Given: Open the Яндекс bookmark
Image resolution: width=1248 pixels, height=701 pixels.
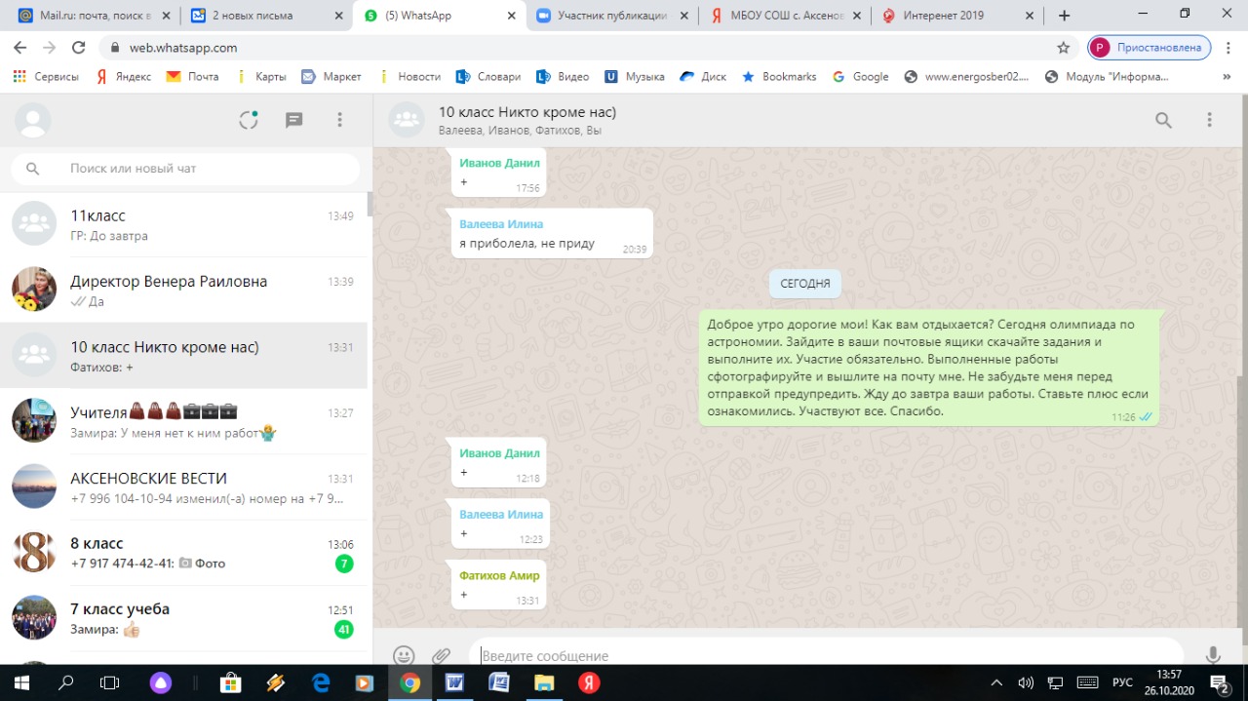Looking at the screenshot, I should coord(123,77).
